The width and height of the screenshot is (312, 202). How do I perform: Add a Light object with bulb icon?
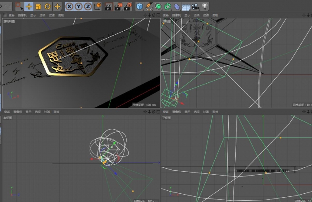point(205,7)
